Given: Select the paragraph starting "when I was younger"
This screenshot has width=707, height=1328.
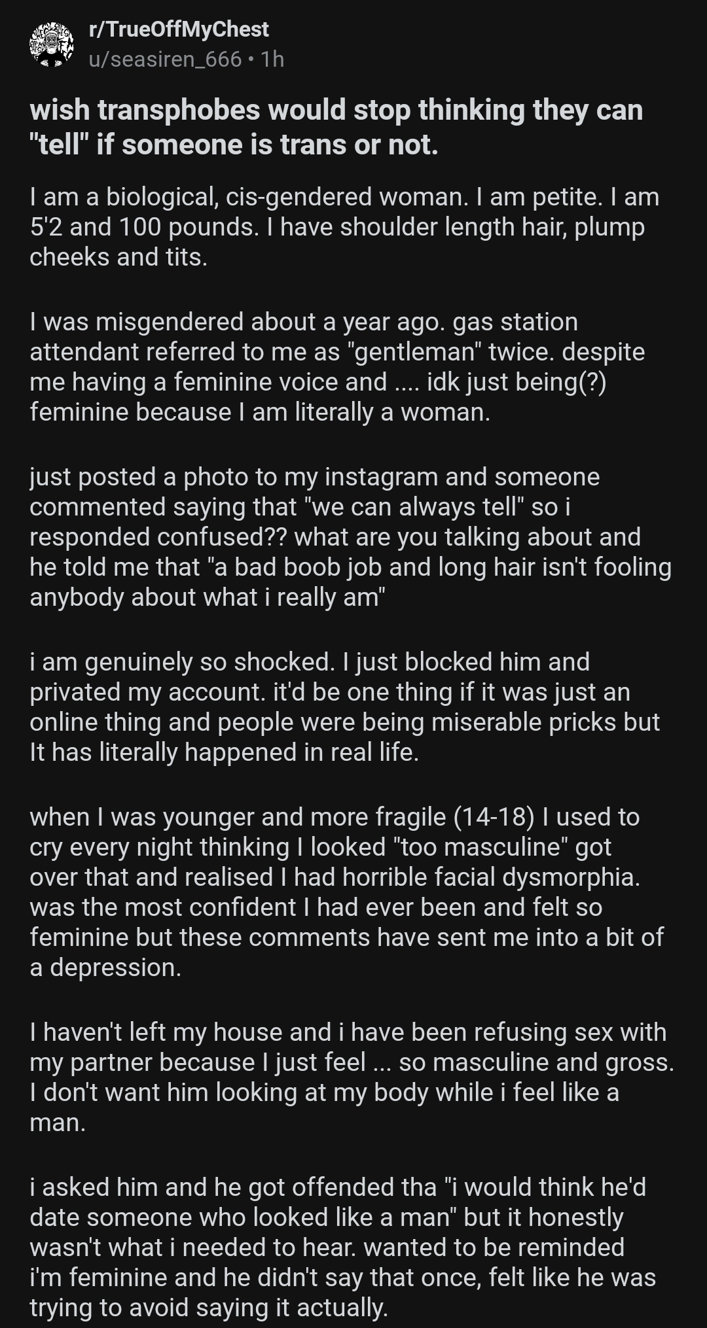Looking at the screenshot, I should pyautogui.click(x=346, y=892).
